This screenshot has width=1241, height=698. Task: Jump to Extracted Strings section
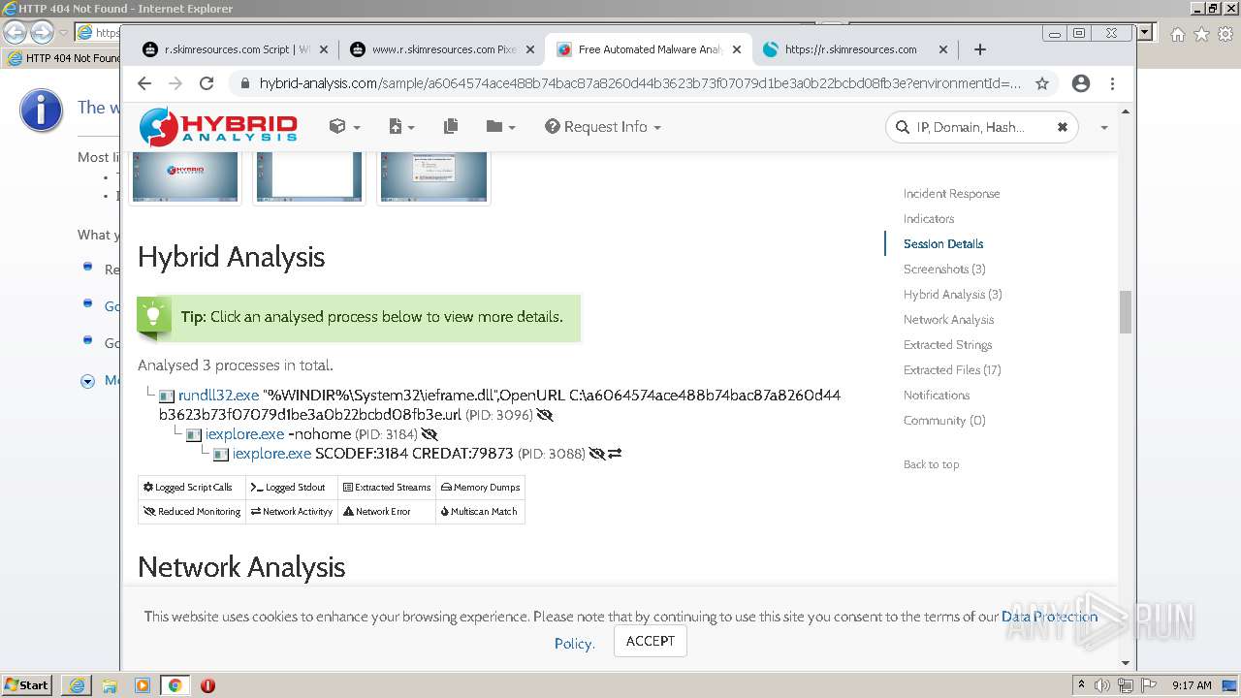tap(947, 345)
